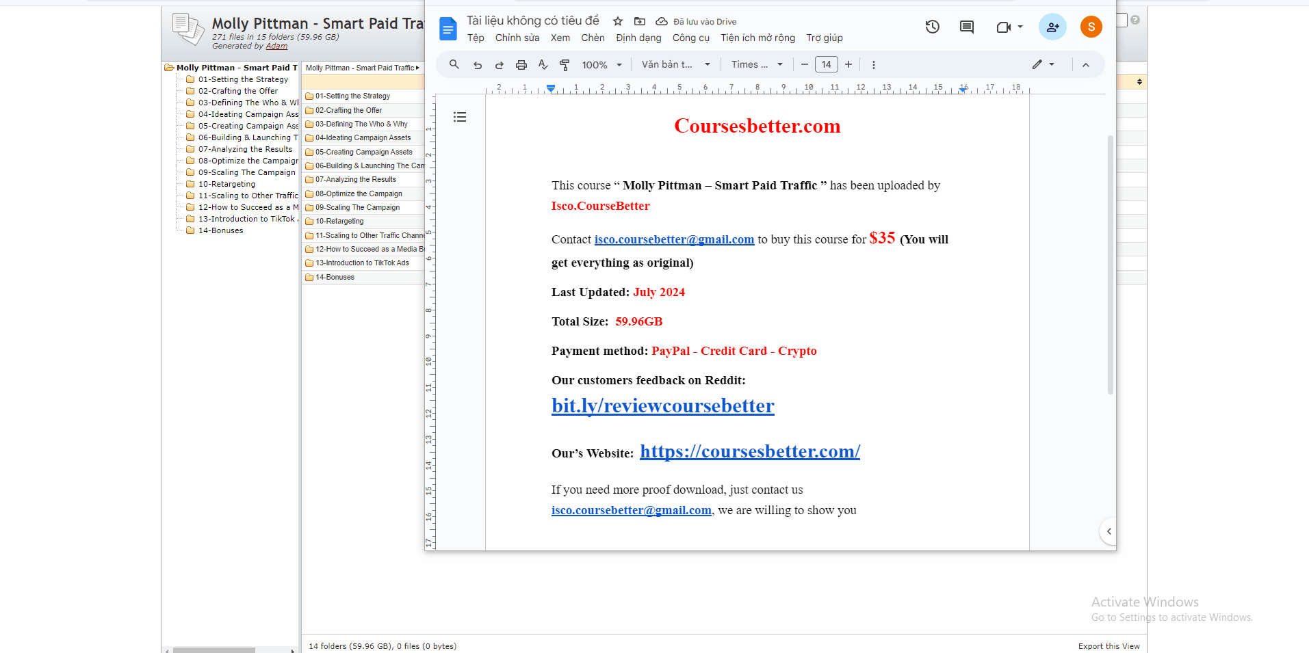This screenshot has width=1309, height=653.
Task: Open the Trợ giúp menu
Action: click(825, 38)
